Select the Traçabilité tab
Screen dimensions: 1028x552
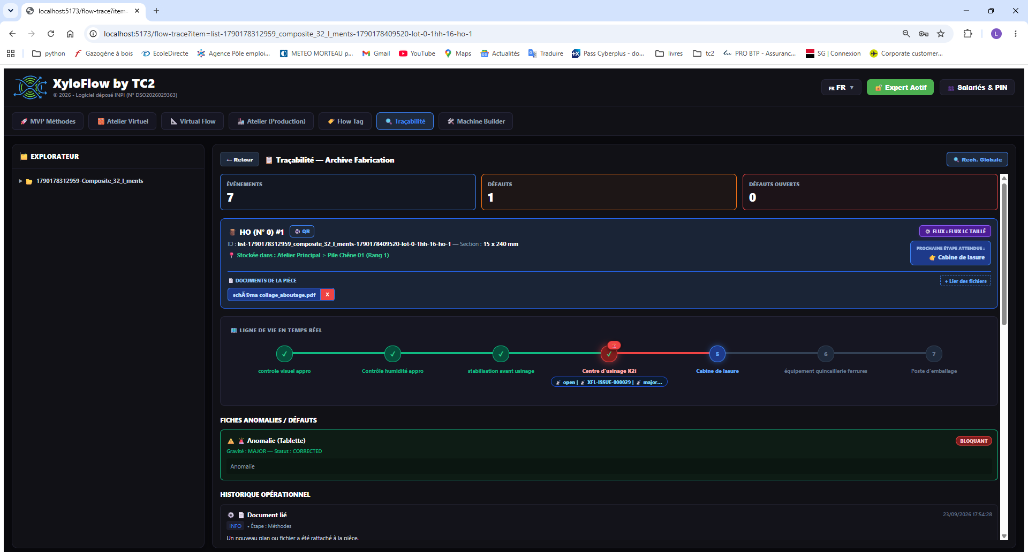[x=405, y=121]
